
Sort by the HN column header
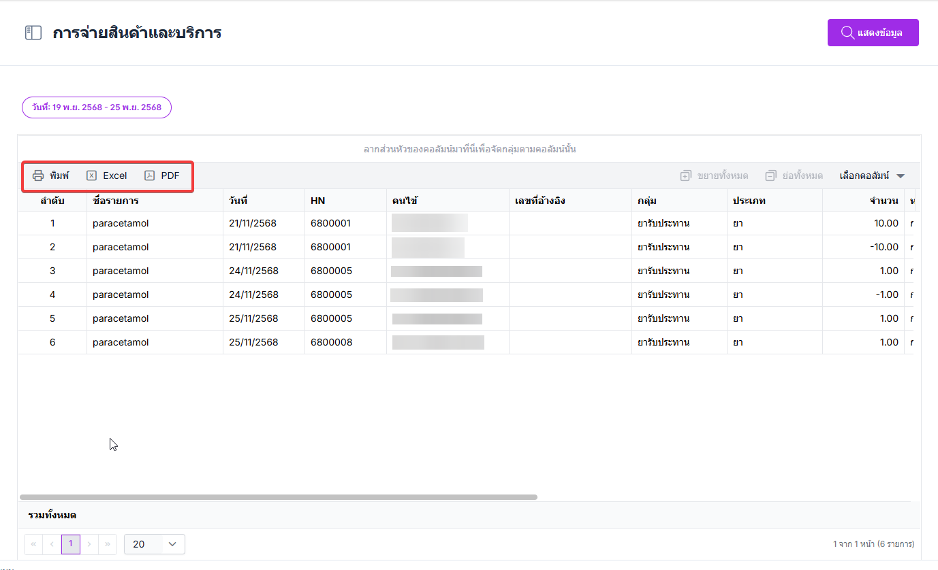[x=346, y=201]
